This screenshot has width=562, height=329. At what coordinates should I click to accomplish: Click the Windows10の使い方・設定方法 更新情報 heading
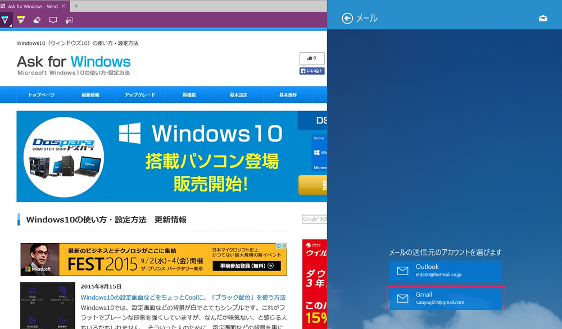point(106,220)
